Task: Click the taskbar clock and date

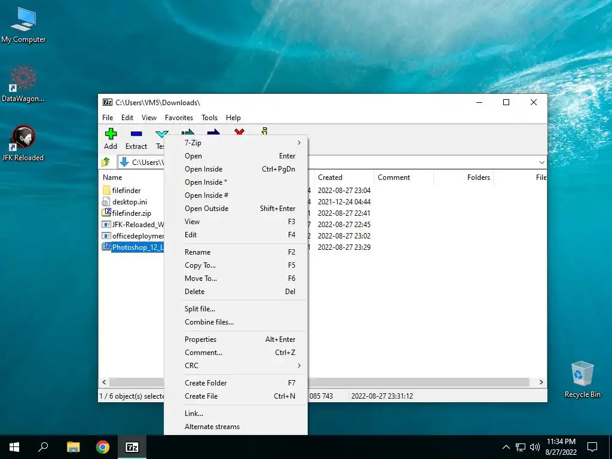Action: (561, 447)
